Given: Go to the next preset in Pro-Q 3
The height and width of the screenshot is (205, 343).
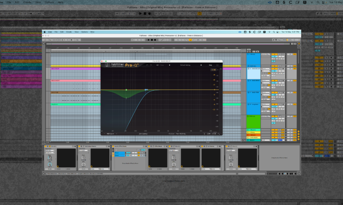Looking at the screenshot, I should pyautogui.click(x=201, y=65).
